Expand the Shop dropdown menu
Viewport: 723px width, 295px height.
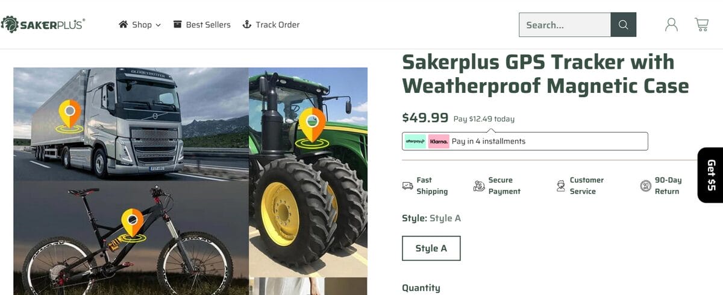click(x=140, y=25)
